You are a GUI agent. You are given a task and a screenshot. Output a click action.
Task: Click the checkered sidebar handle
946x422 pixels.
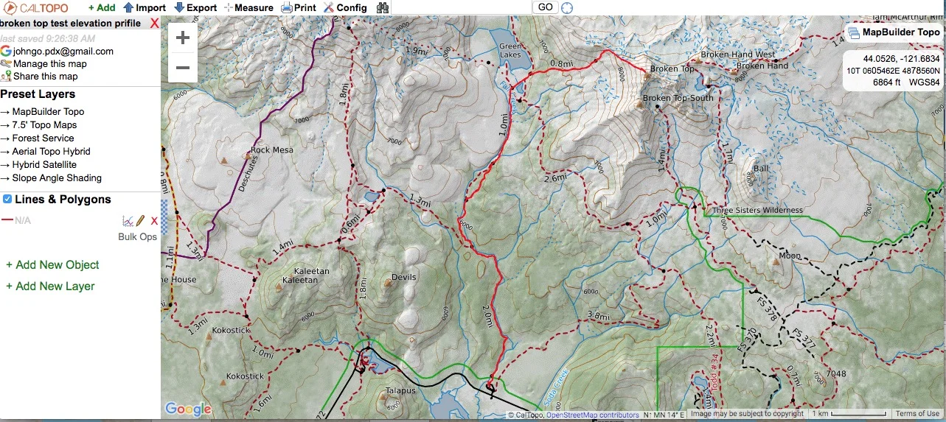coord(164,217)
